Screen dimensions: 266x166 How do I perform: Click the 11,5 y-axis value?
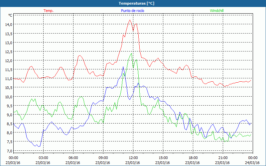click(x=9, y=70)
